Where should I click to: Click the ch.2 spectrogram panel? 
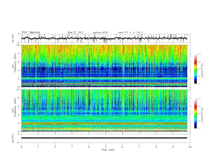[104, 111]
